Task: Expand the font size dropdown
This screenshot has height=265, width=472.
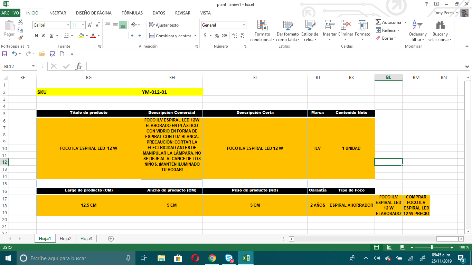Action: pos(83,25)
